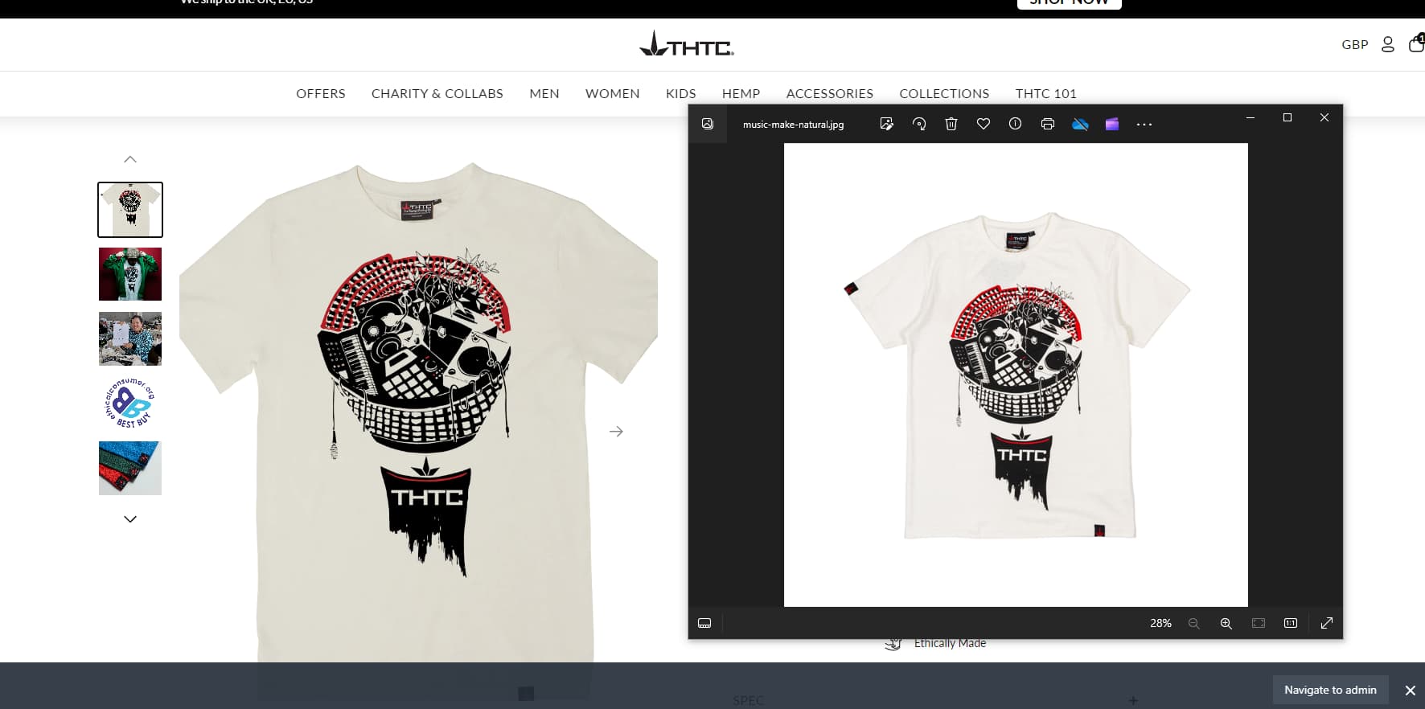Open the account profile icon on THTC site
Image resolution: width=1425 pixels, height=709 pixels.
pyautogui.click(x=1388, y=44)
